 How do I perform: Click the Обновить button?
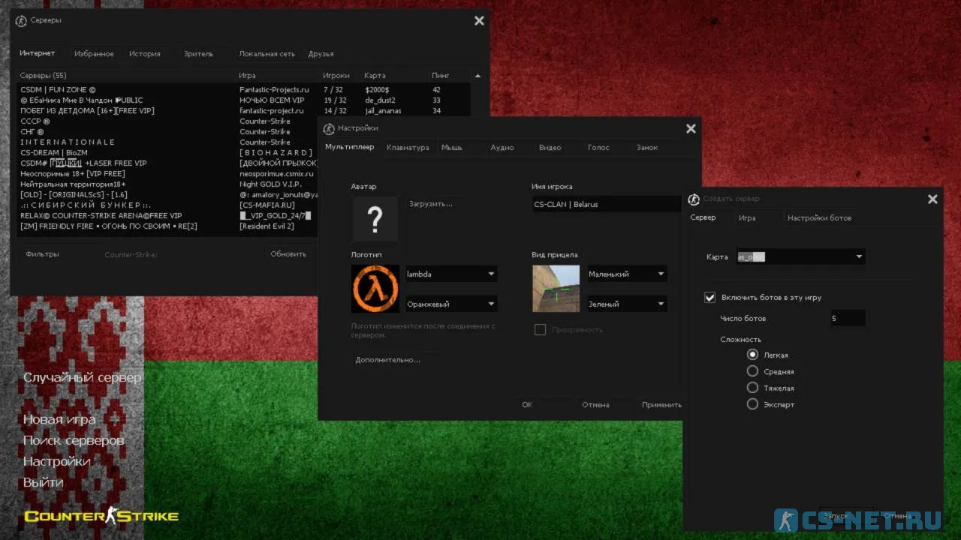click(288, 254)
